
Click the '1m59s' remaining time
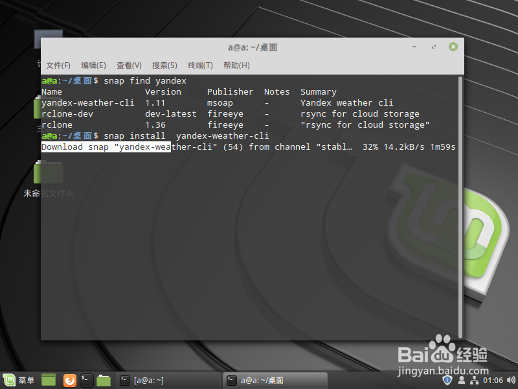[x=443, y=147]
